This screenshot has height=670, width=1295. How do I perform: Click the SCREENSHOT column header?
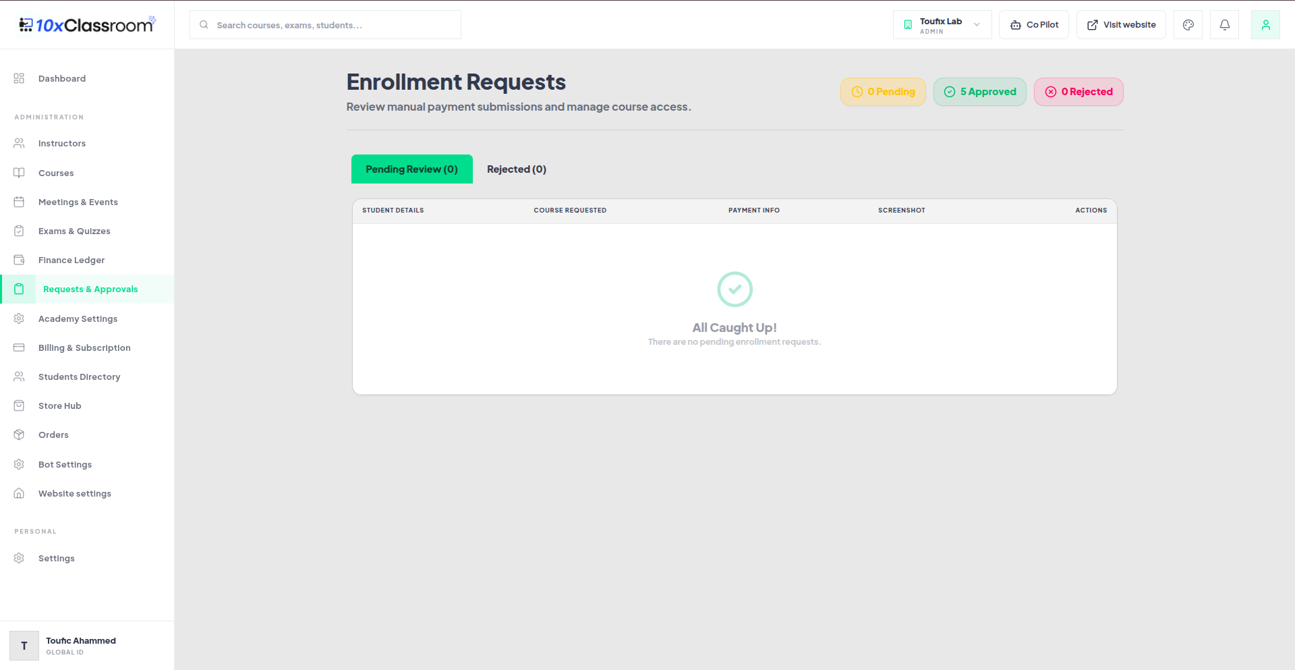pos(902,211)
